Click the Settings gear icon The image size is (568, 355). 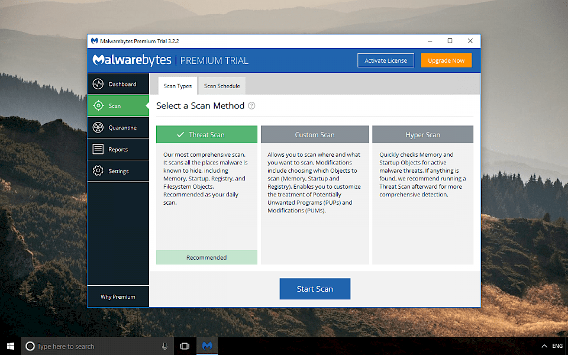(x=98, y=171)
